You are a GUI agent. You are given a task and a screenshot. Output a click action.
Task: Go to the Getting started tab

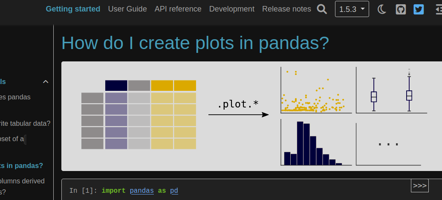(x=73, y=9)
